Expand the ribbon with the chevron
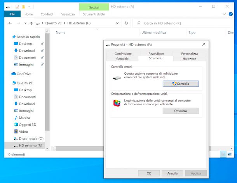This screenshot has height=183, width=237. tap(224, 14)
